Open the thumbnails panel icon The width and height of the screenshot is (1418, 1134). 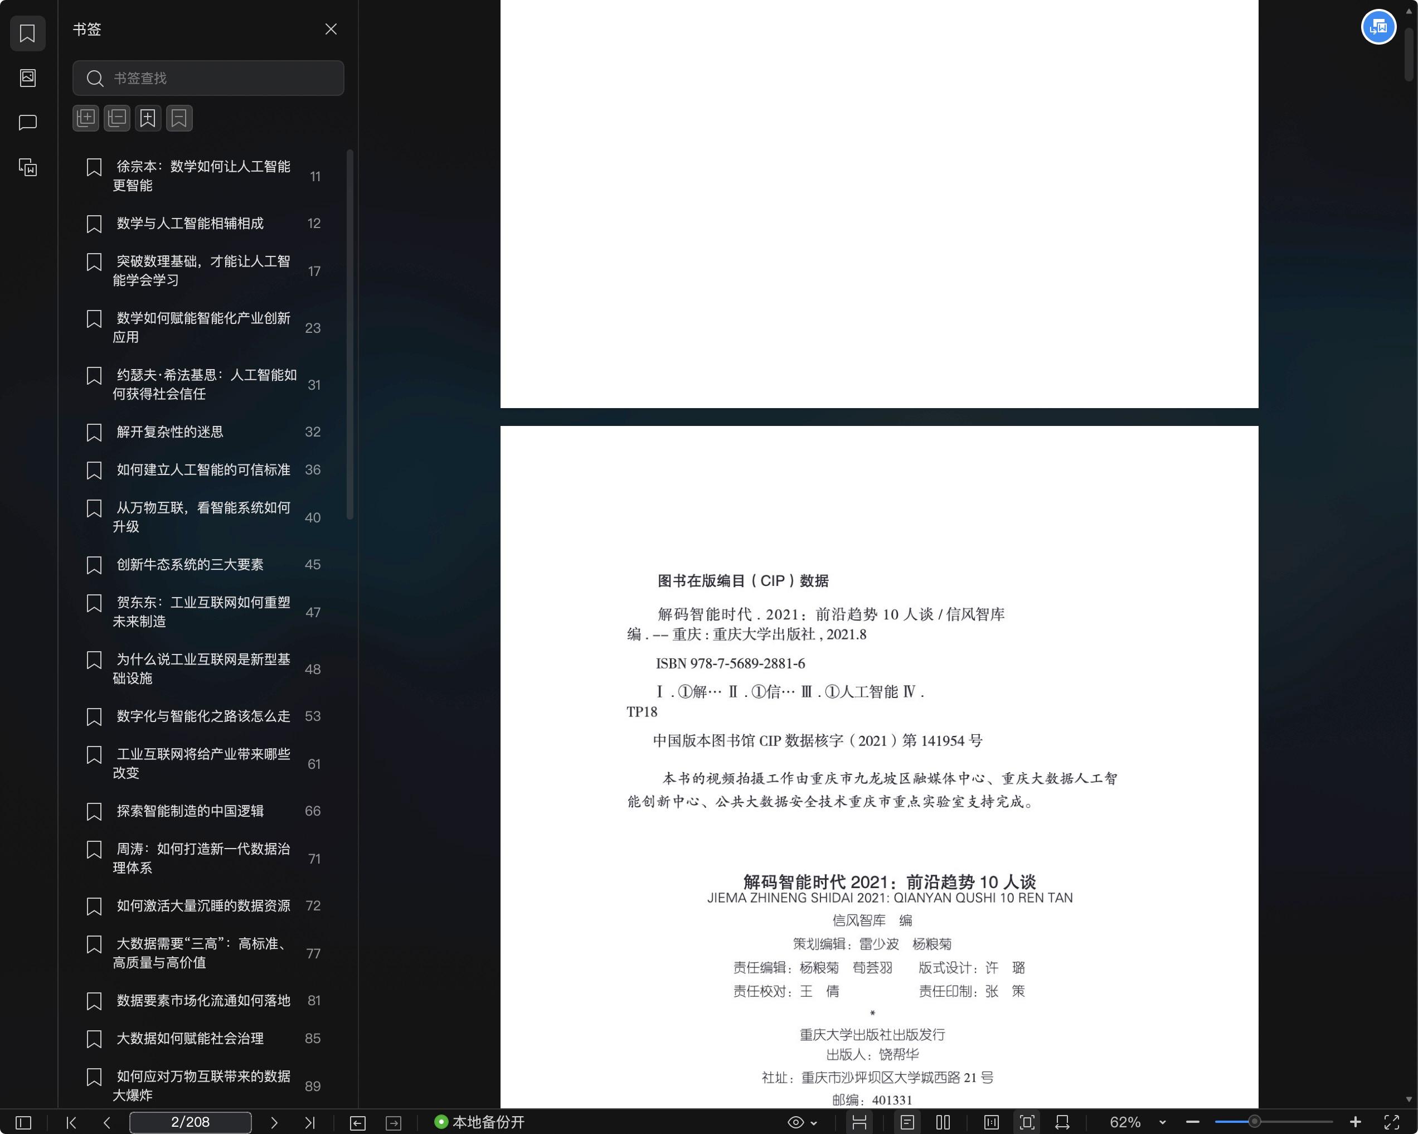28,77
